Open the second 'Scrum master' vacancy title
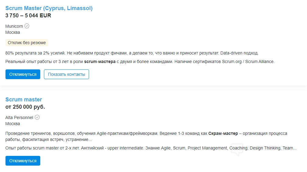 point(24,100)
